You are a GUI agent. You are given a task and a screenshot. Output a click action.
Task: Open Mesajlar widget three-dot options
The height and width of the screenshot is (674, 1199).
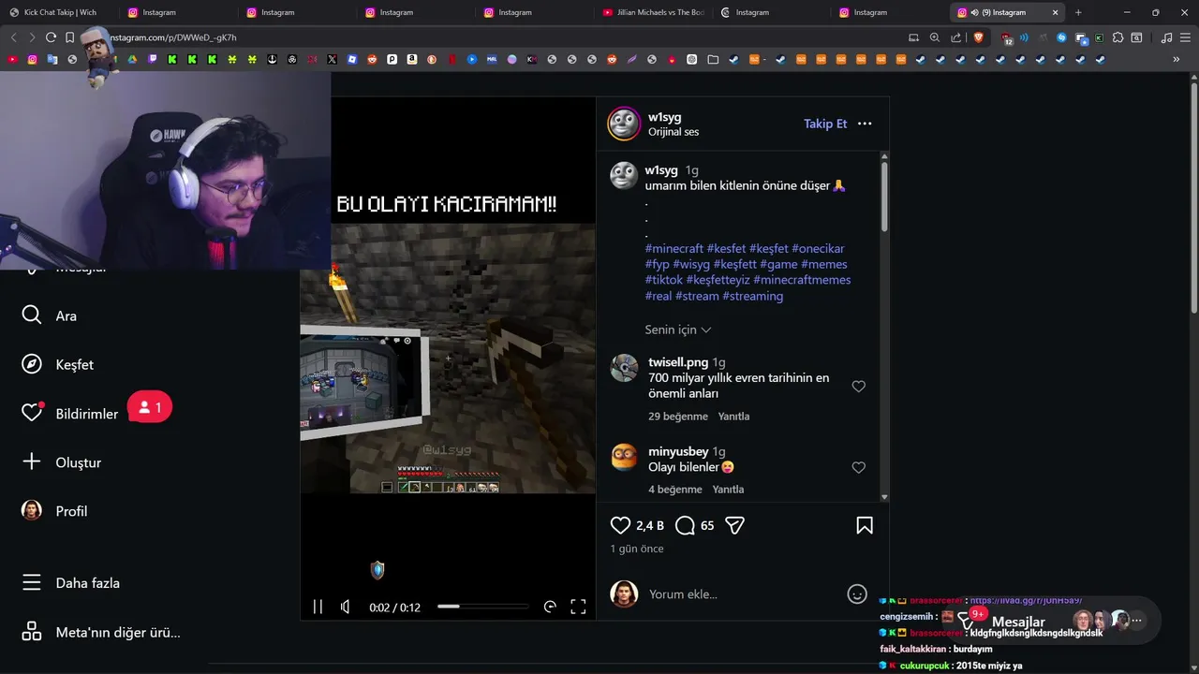pyautogui.click(x=1137, y=621)
